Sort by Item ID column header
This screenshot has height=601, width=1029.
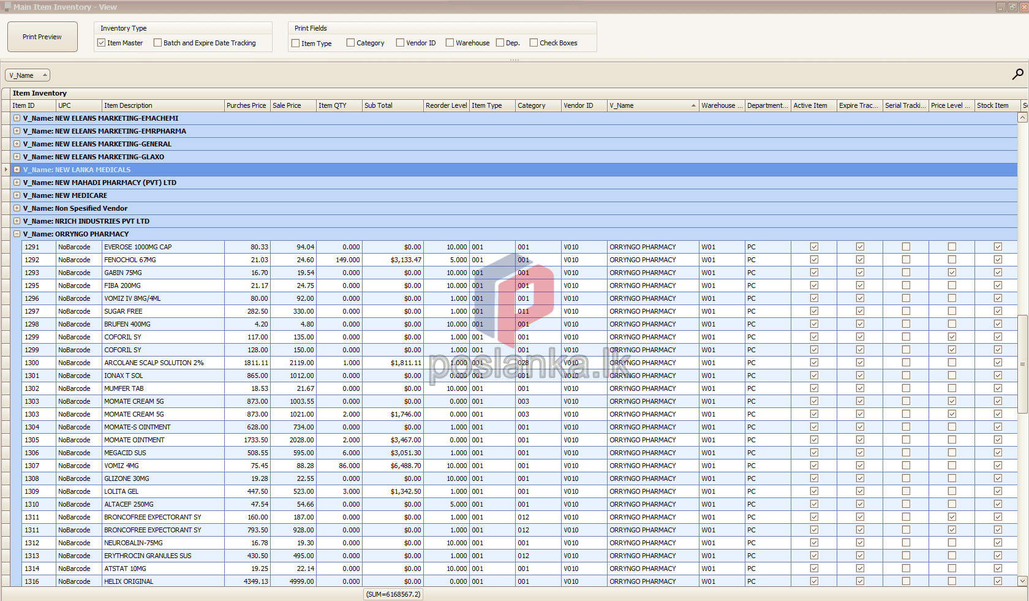[33, 105]
